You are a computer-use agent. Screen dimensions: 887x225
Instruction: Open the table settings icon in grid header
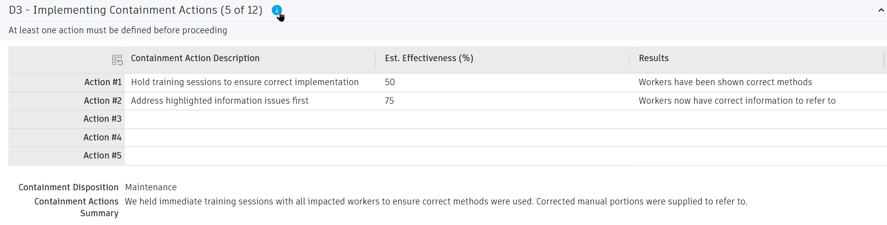point(117,60)
